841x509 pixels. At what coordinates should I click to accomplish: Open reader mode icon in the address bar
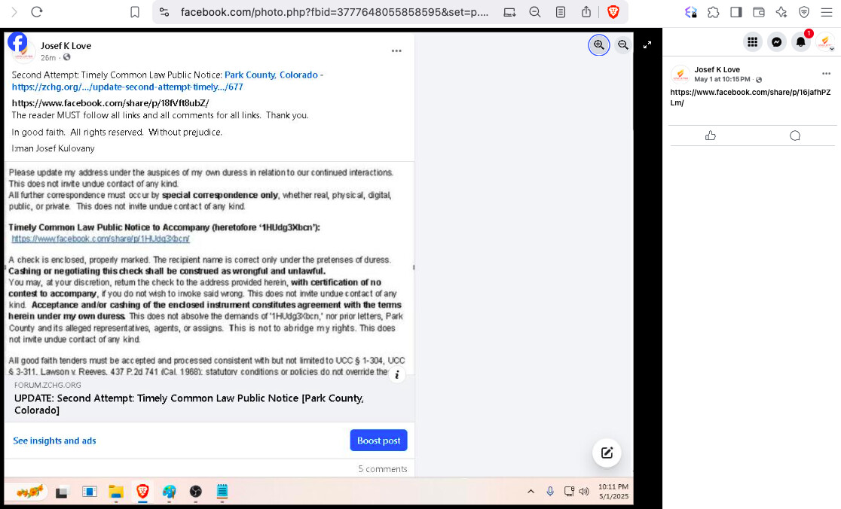561,12
